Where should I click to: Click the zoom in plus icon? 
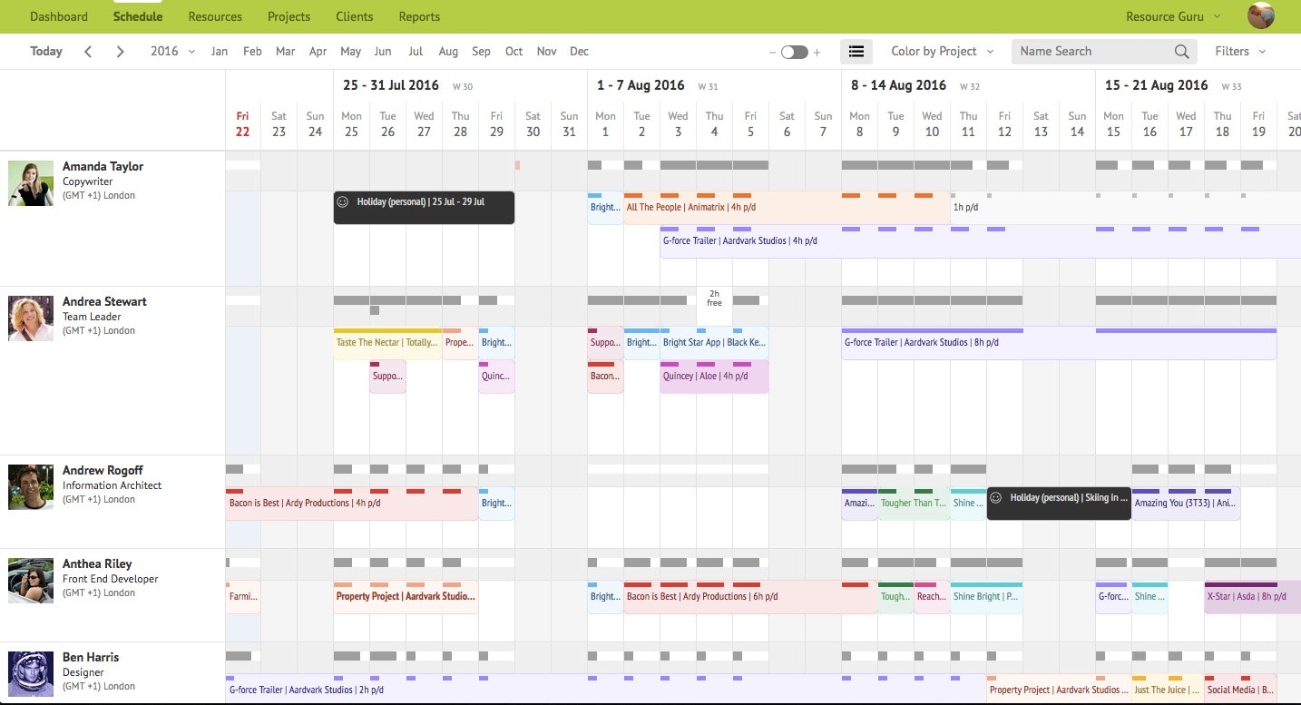point(816,53)
